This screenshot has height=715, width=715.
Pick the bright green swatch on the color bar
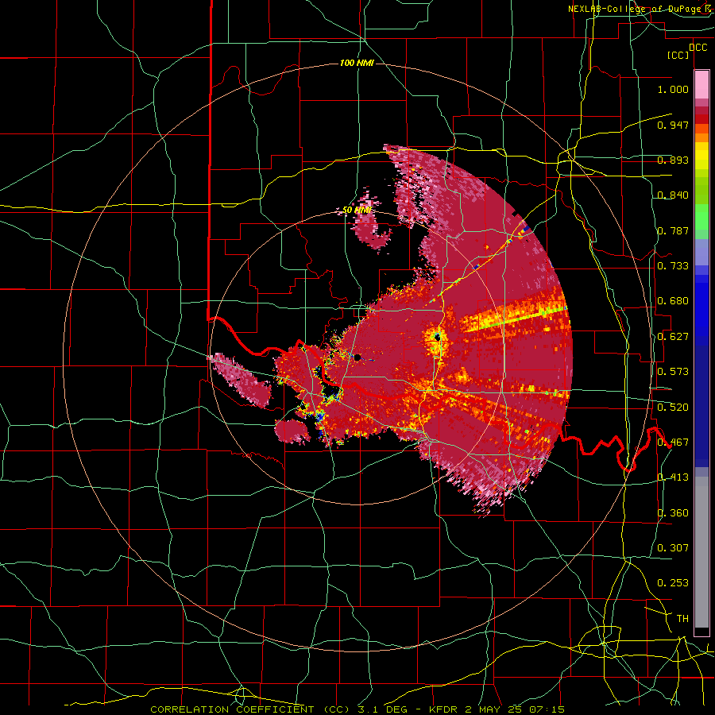(701, 217)
